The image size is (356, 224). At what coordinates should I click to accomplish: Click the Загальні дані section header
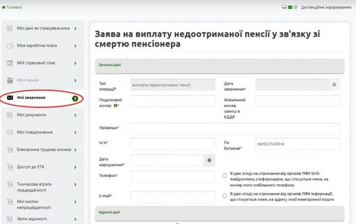pyautogui.click(x=220, y=66)
